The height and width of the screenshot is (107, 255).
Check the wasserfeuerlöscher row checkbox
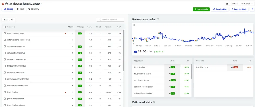click(x=5, y=73)
